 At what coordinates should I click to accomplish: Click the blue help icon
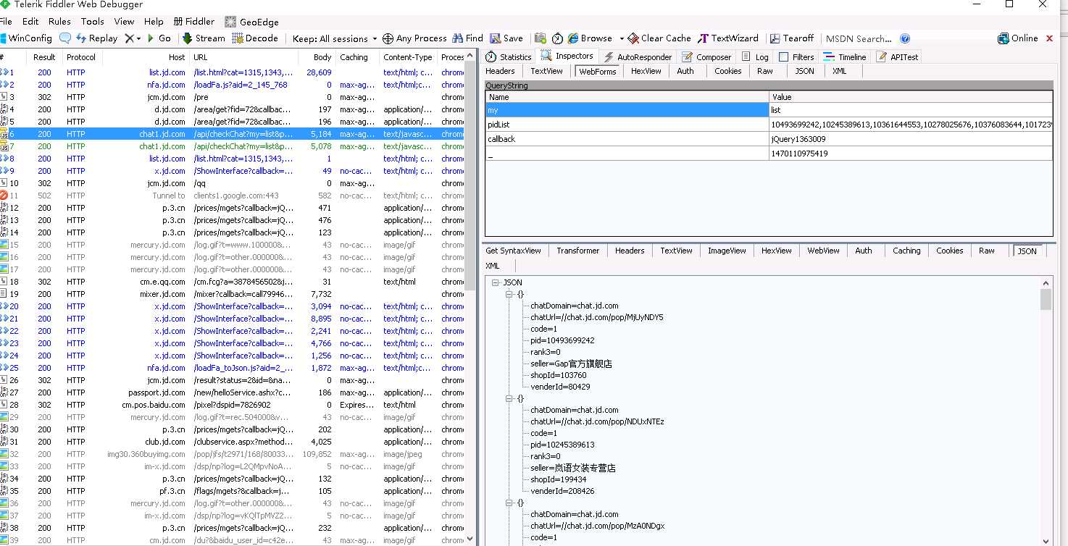905,38
